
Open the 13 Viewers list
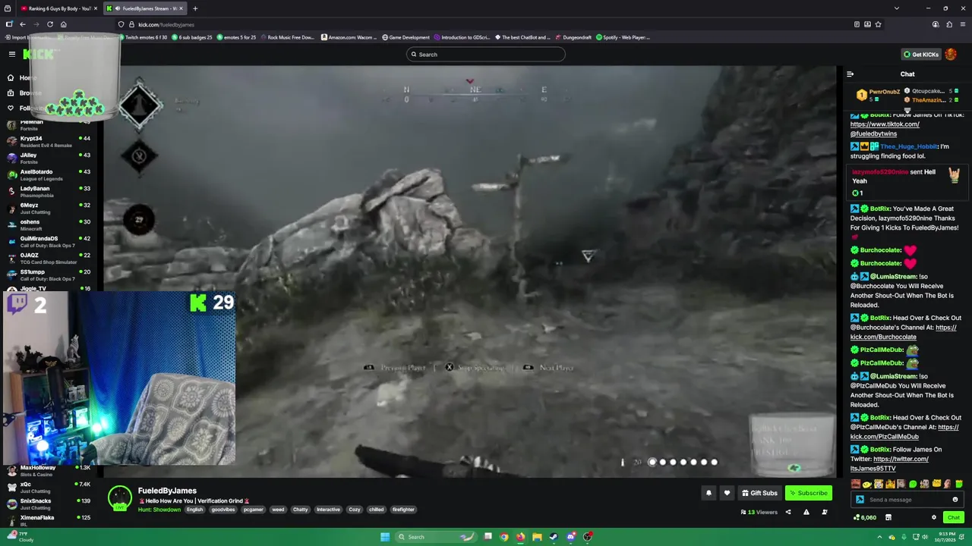[759, 512]
